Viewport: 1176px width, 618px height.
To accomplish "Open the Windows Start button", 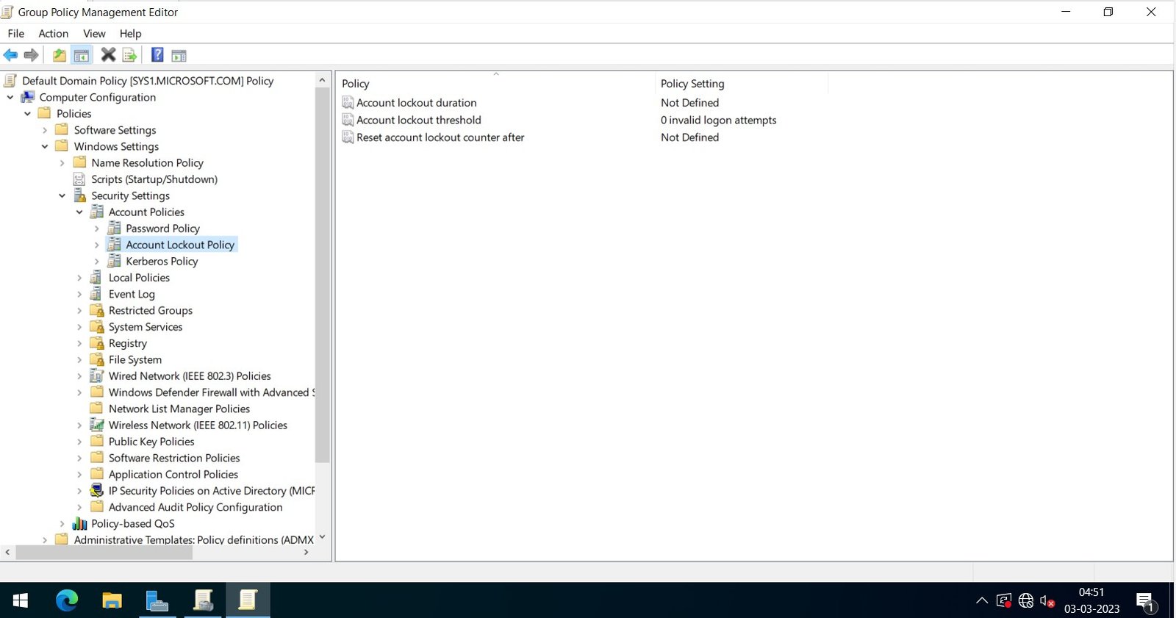I will coord(21,600).
